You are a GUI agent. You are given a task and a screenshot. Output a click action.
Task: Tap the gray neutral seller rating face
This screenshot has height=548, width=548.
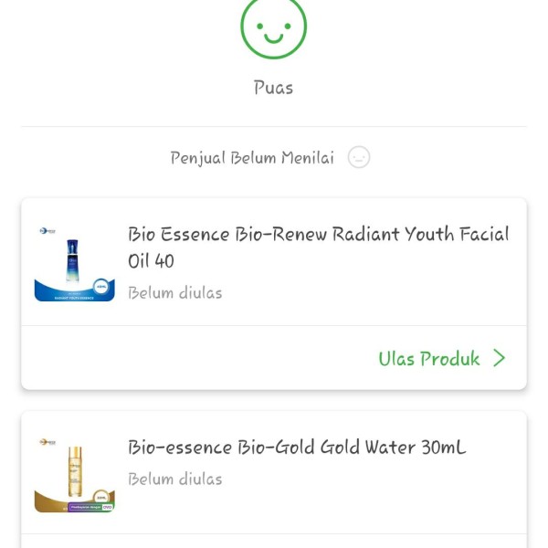click(359, 157)
